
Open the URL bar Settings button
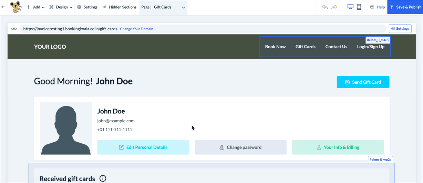point(400,29)
